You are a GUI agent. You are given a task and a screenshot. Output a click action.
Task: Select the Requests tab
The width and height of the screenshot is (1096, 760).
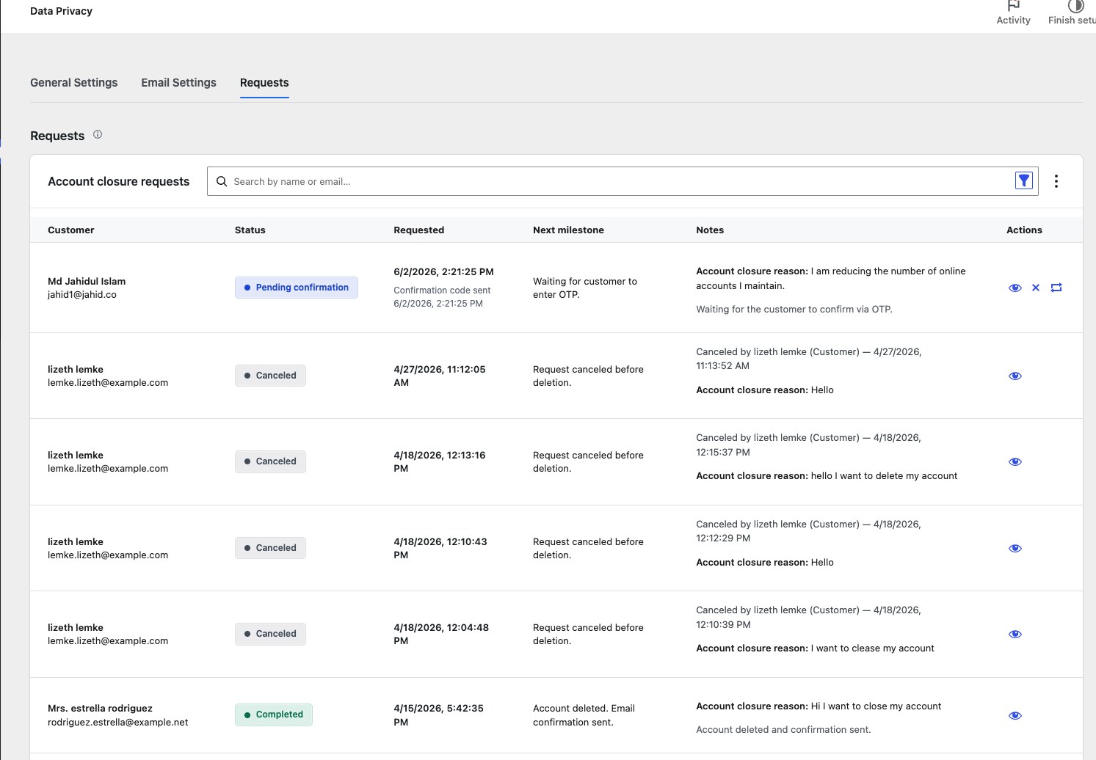click(x=264, y=83)
